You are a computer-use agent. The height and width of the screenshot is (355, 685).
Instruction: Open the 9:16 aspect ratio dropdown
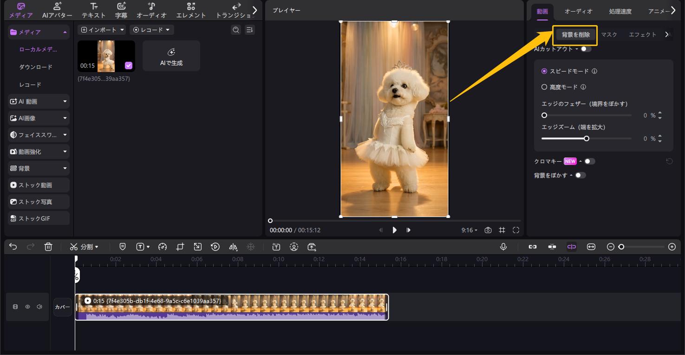click(470, 230)
